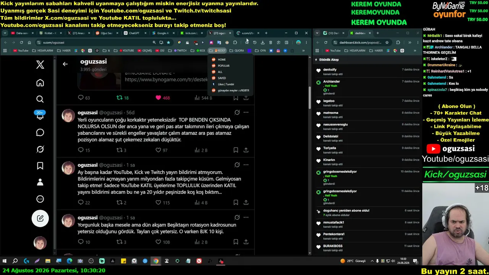Bookmark the 'Ay başına kadar YouTube' post
Image resolution: width=489 pixels, height=275 pixels.
(236, 202)
